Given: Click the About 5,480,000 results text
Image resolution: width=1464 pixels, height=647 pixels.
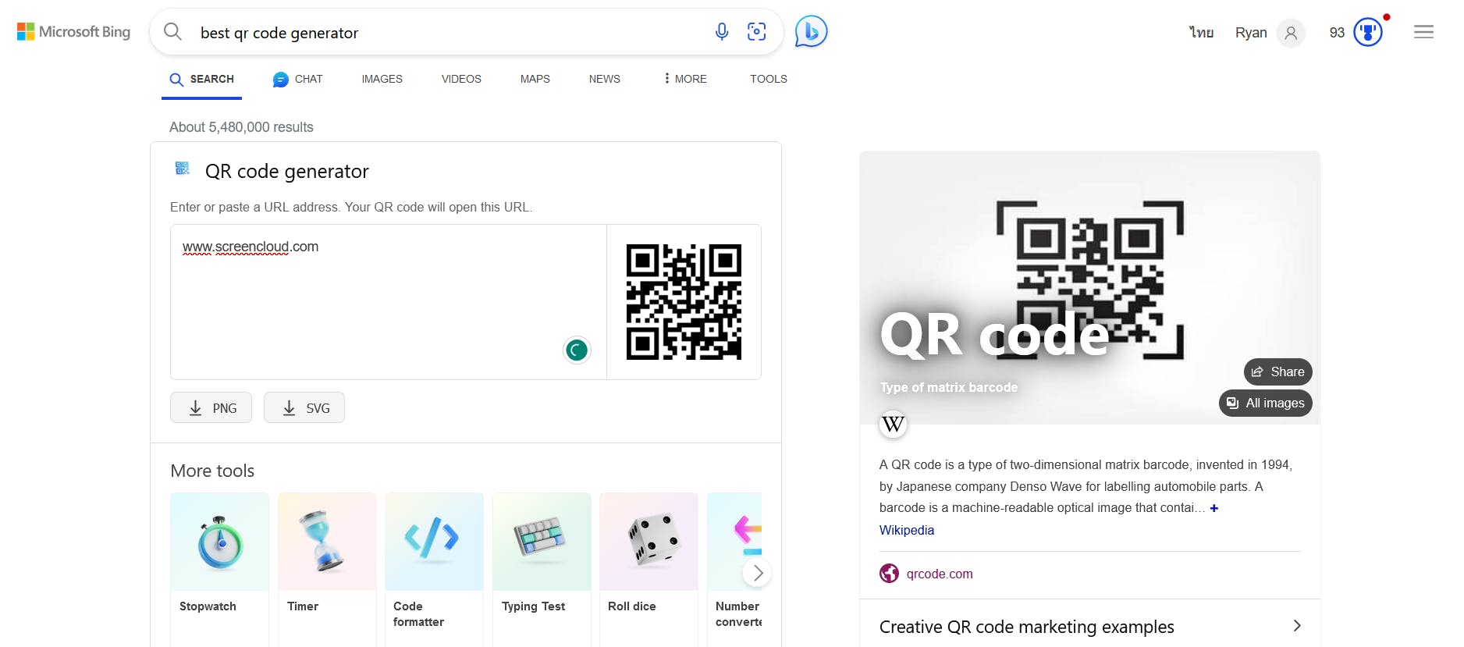Looking at the screenshot, I should 241,127.
